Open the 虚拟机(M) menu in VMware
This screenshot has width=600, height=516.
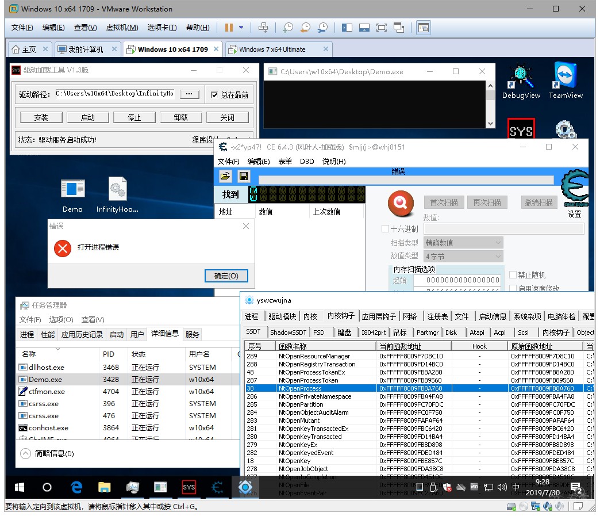[x=122, y=28]
